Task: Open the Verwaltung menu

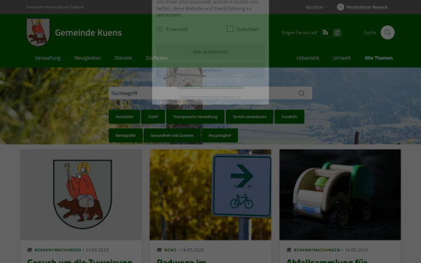Action: pyautogui.click(x=48, y=58)
